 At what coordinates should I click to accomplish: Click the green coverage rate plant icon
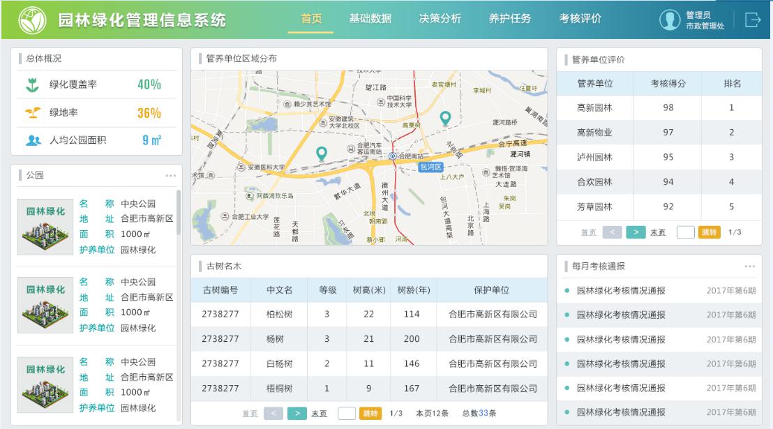[x=32, y=85]
